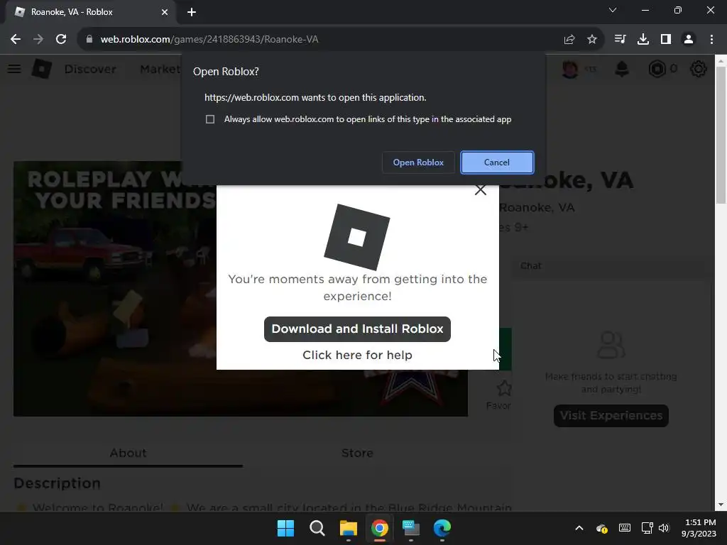Click the Description heading
The image size is (727, 545).
point(57,483)
